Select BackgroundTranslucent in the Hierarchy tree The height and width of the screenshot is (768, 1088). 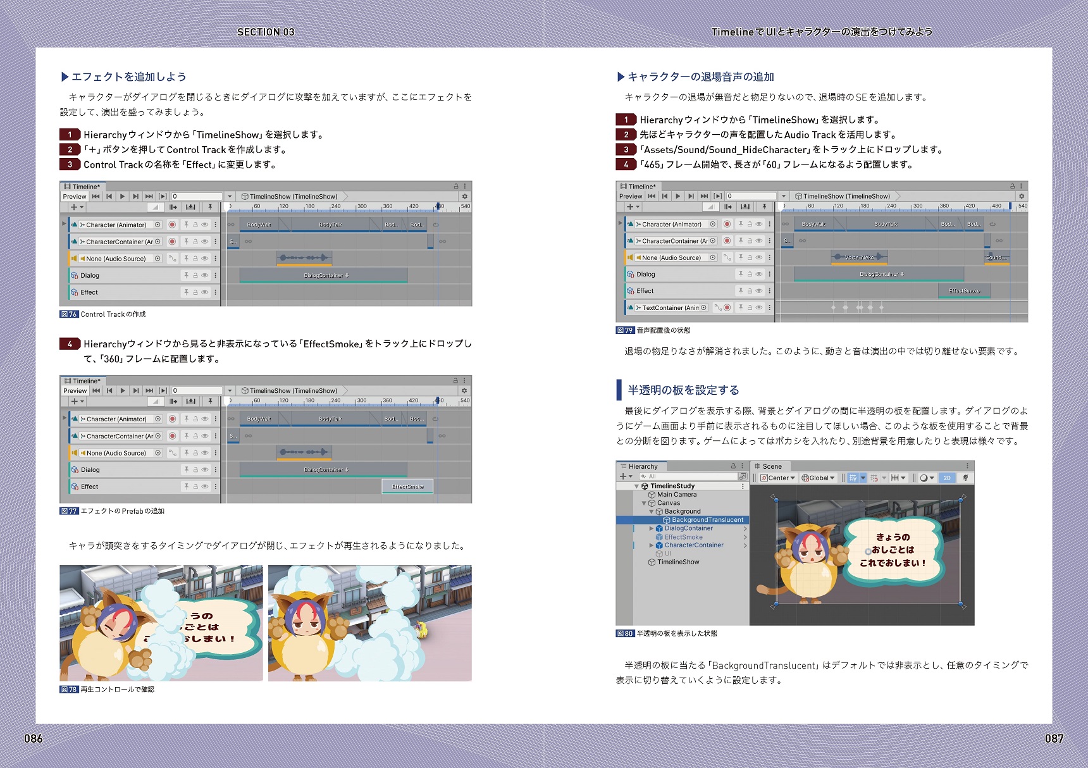click(707, 520)
